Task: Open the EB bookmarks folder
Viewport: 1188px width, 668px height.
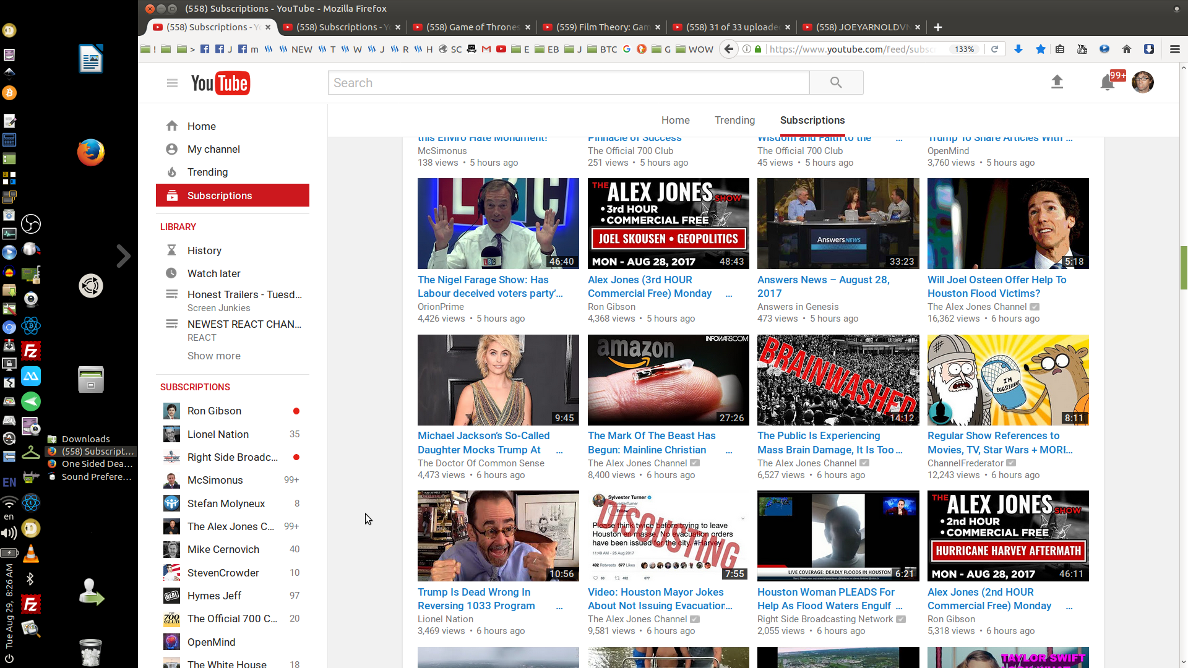Action: pos(546,49)
